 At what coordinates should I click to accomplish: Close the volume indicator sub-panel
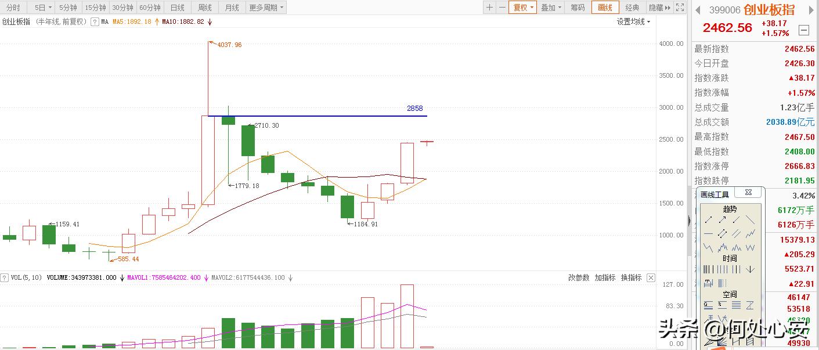click(651, 278)
